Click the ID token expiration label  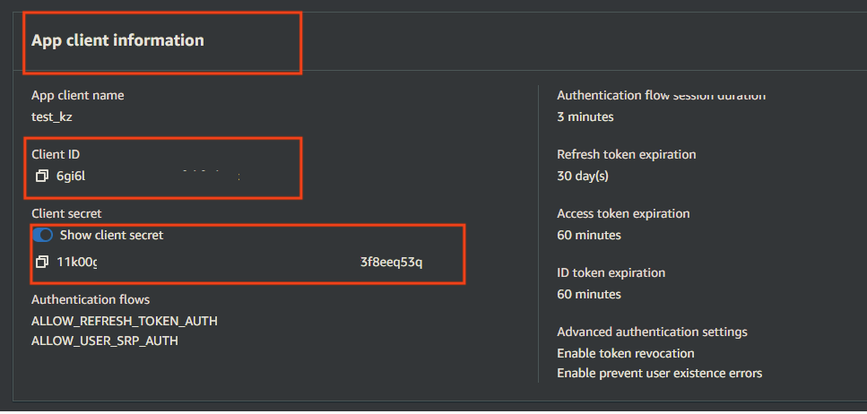click(x=611, y=272)
